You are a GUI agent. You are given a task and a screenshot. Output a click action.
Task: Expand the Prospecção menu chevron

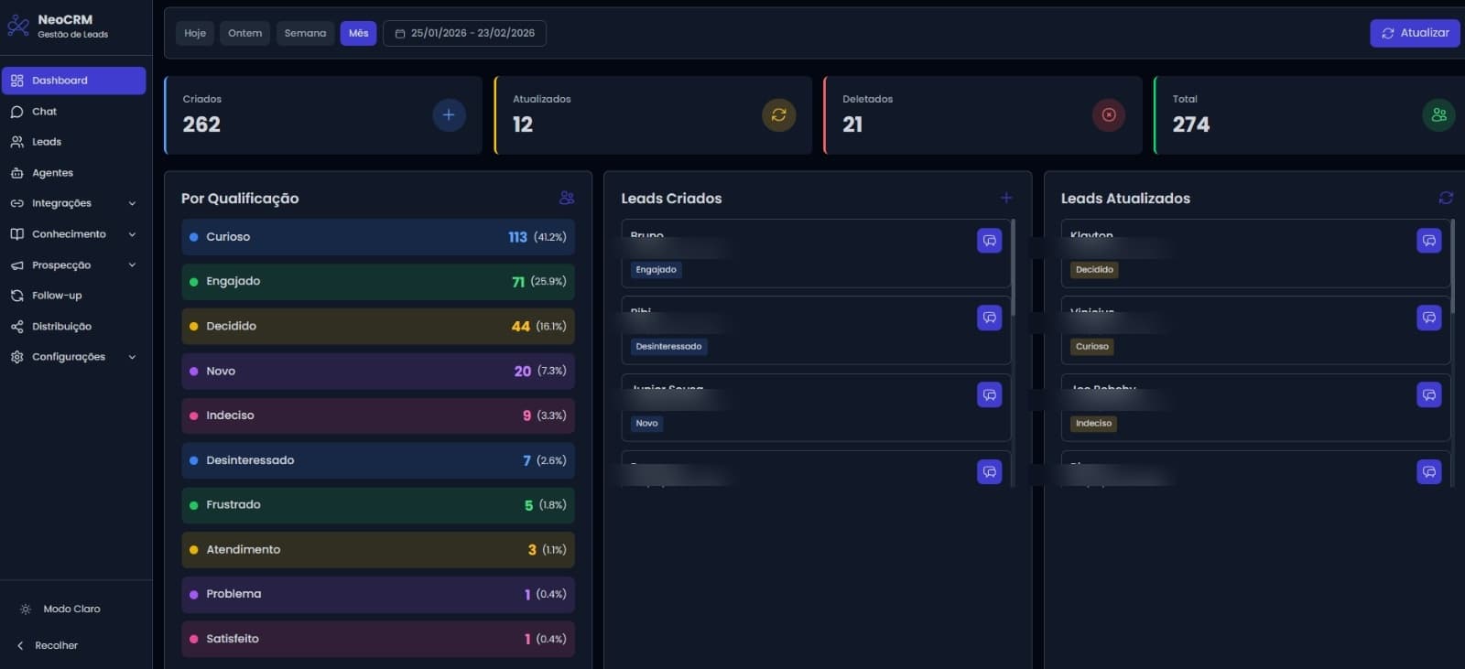coord(132,265)
